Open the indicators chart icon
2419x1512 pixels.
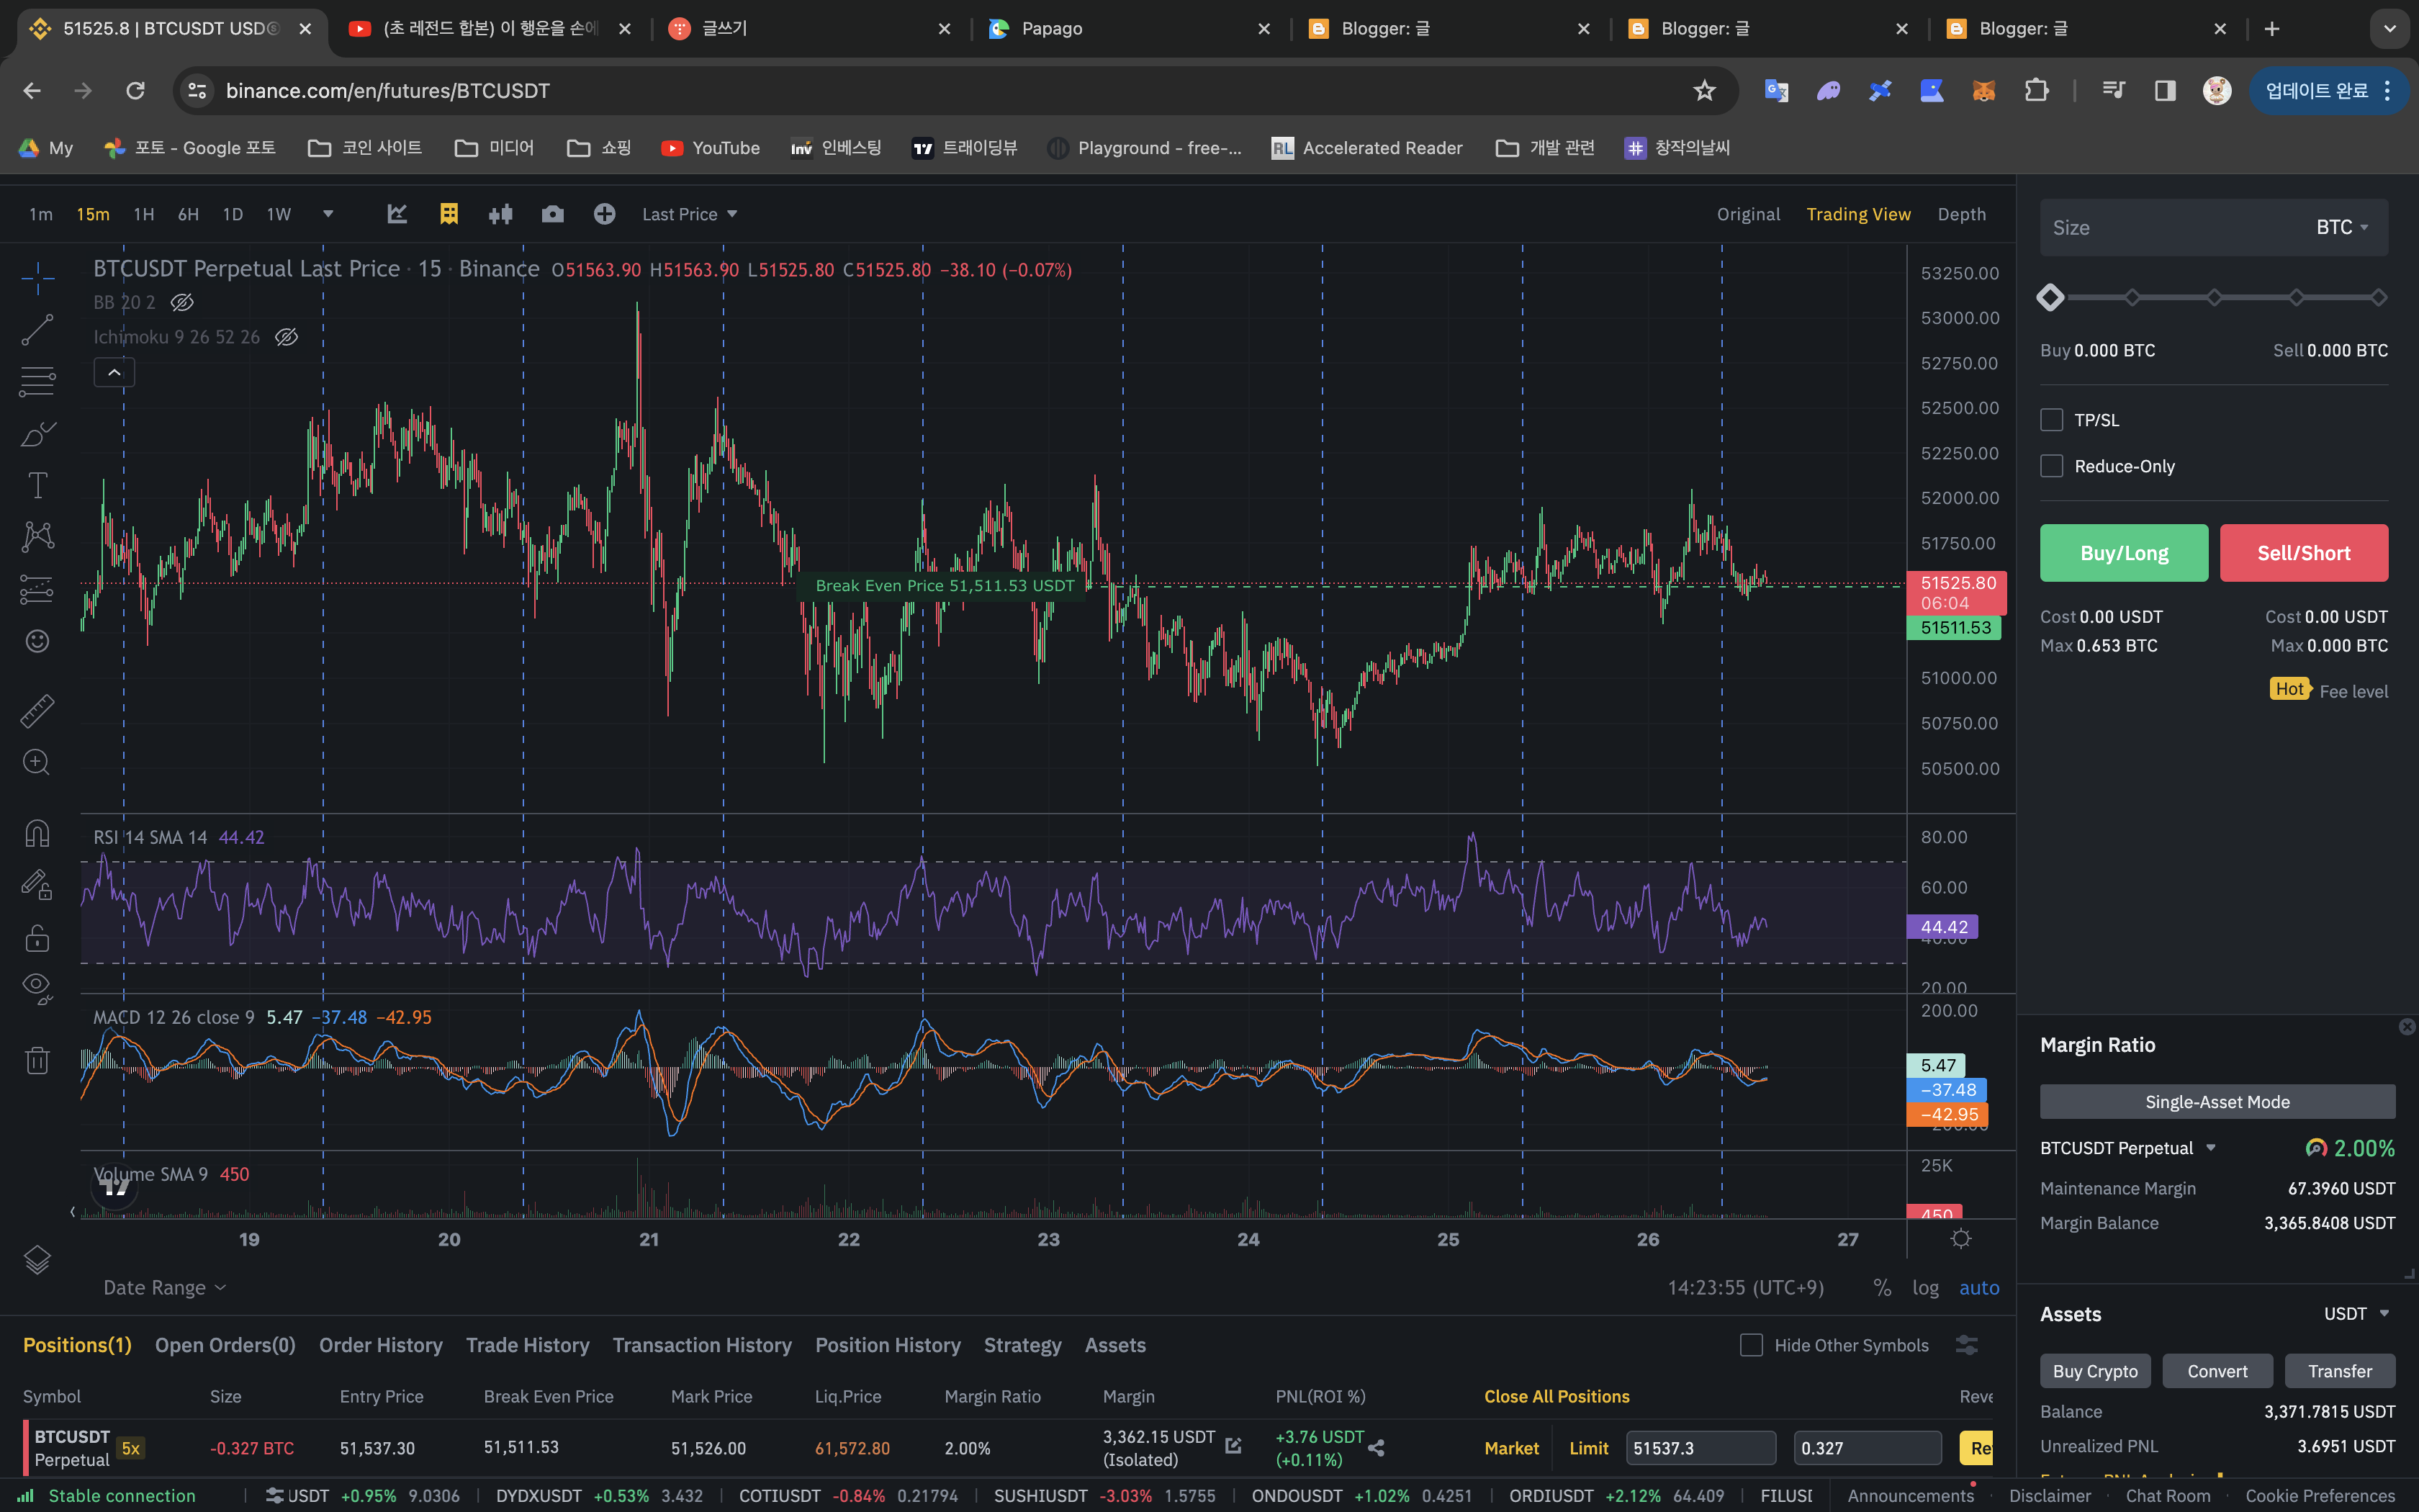coord(398,214)
